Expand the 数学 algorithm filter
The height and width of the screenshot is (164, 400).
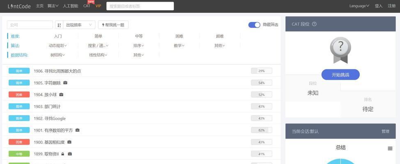[x=179, y=46]
